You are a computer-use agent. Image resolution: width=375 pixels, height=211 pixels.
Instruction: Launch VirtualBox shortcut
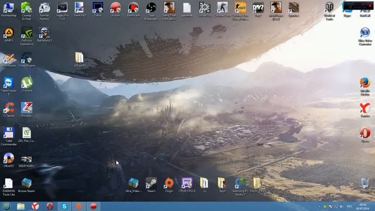pos(204,9)
